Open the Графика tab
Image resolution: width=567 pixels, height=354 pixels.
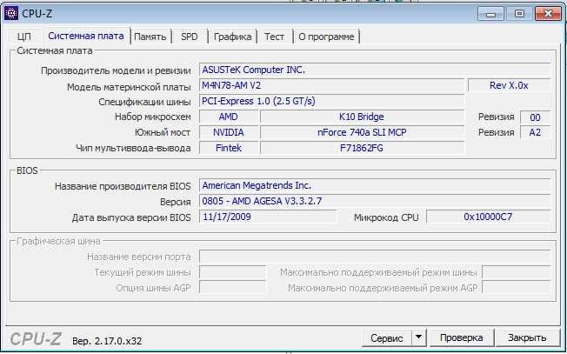(x=232, y=37)
